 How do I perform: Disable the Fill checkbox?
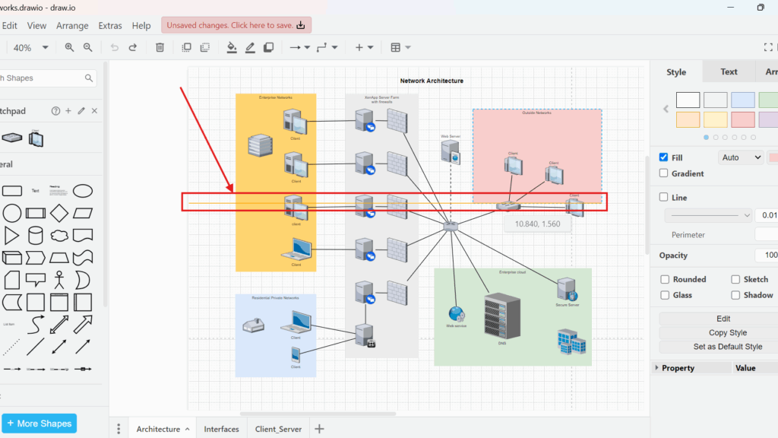point(664,157)
